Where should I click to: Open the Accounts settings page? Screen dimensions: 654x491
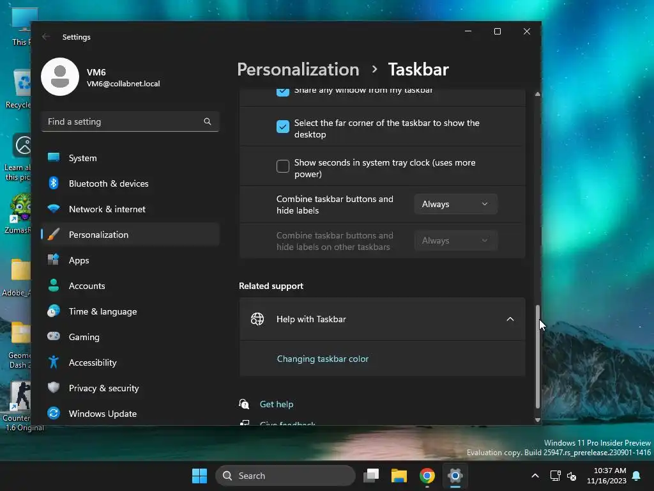[130, 286]
